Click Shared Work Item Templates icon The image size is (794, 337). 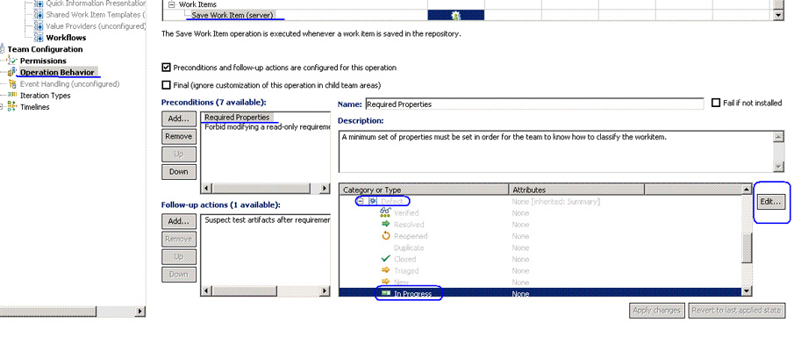click(39, 14)
